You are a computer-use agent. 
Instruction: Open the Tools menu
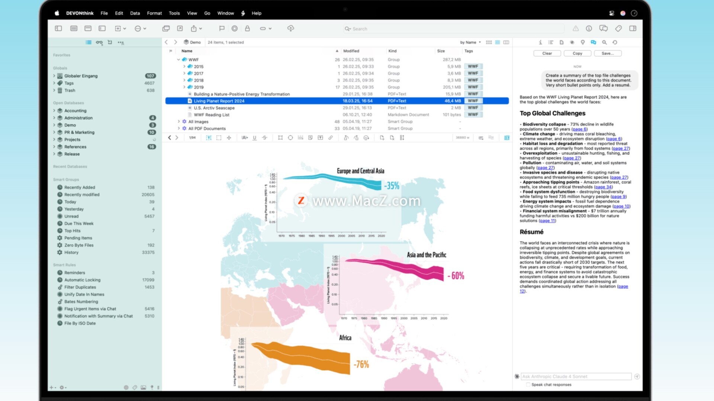[174, 13]
